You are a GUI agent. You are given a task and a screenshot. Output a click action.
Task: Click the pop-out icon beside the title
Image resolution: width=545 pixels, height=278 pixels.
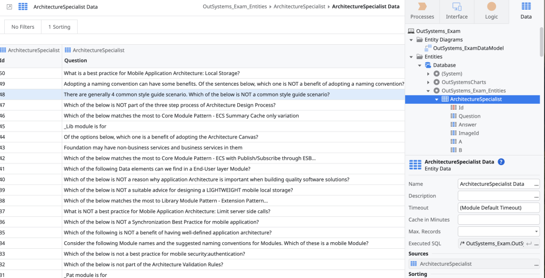click(9, 7)
